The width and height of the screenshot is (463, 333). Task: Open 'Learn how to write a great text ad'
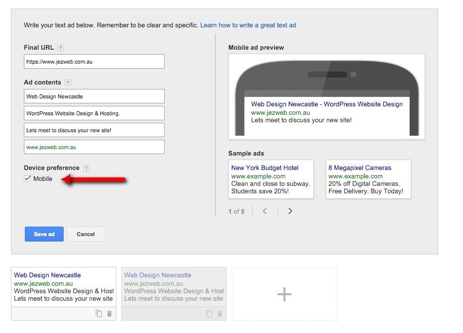tap(248, 25)
